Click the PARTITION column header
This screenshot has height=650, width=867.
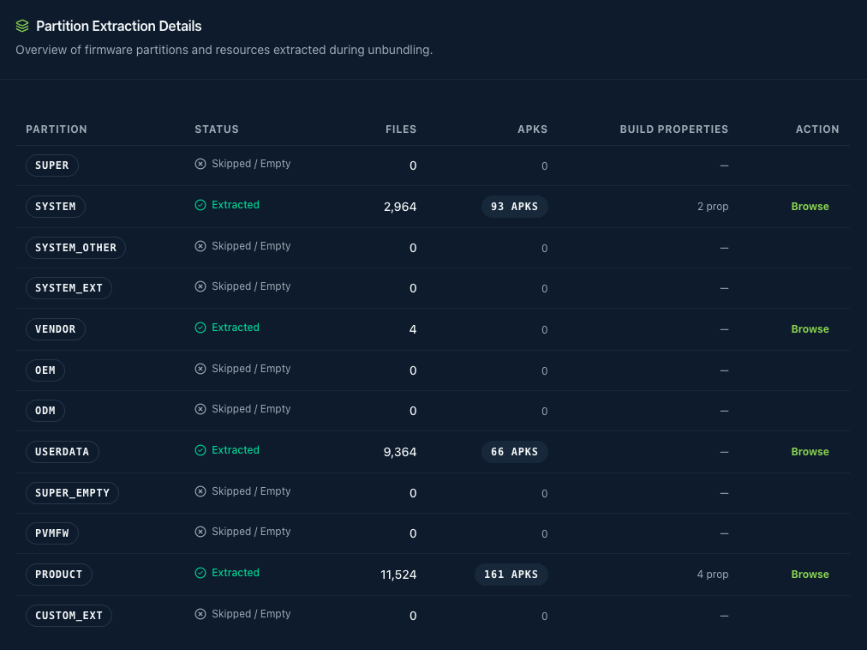[x=57, y=129]
